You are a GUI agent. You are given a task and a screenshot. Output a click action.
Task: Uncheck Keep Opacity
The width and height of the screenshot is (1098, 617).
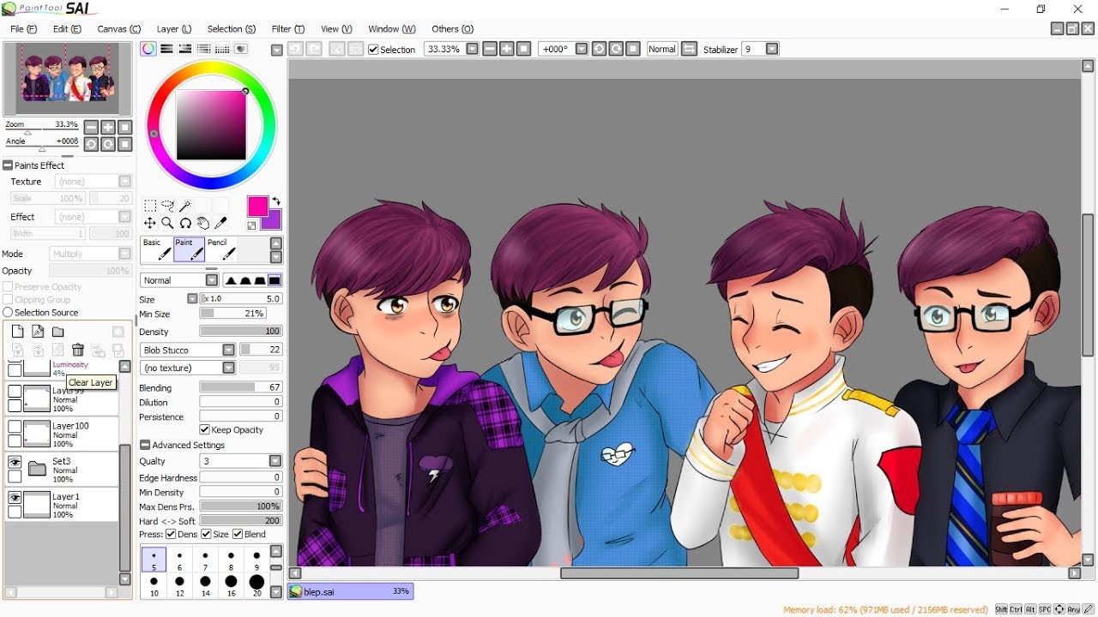(x=204, y=429)
